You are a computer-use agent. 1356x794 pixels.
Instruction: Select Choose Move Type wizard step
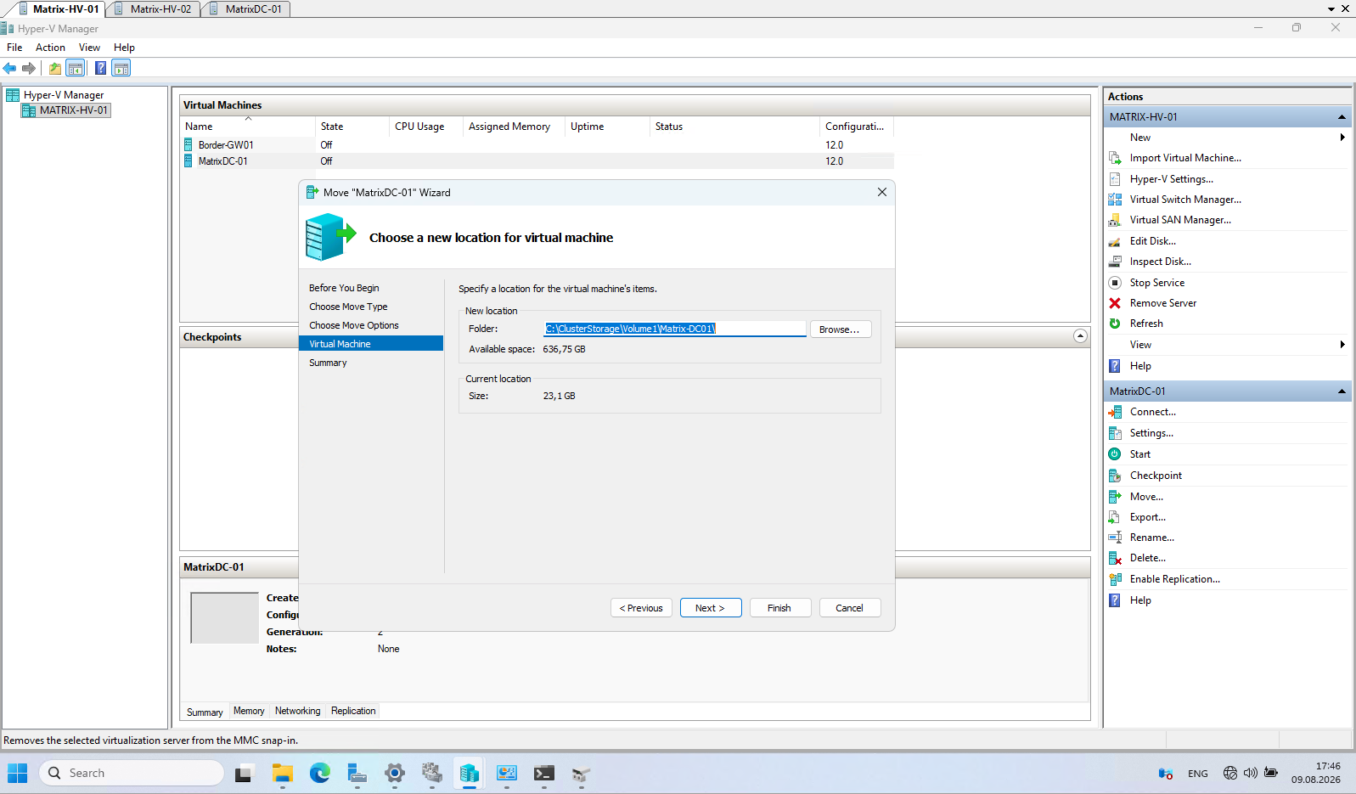coord(348,307)
